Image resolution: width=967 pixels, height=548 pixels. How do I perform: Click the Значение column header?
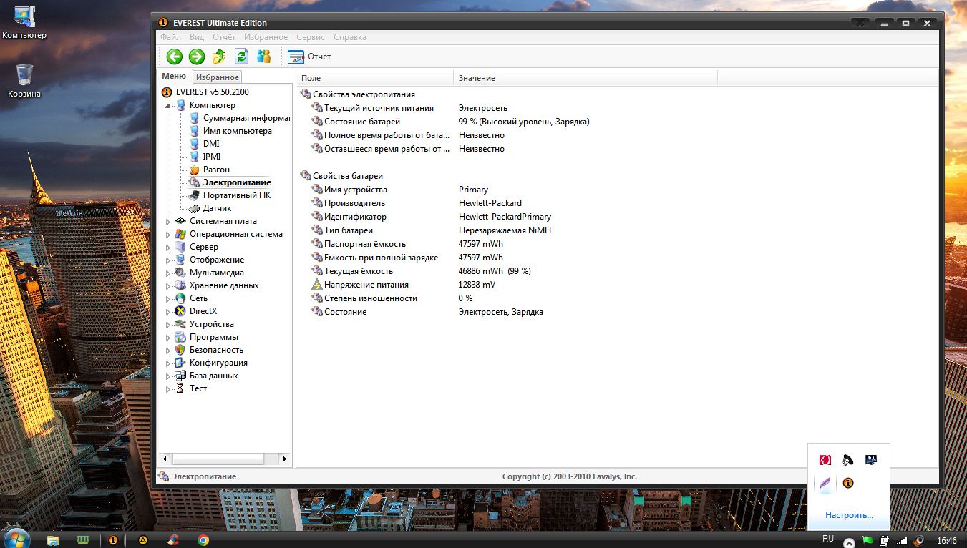(585, 78)
